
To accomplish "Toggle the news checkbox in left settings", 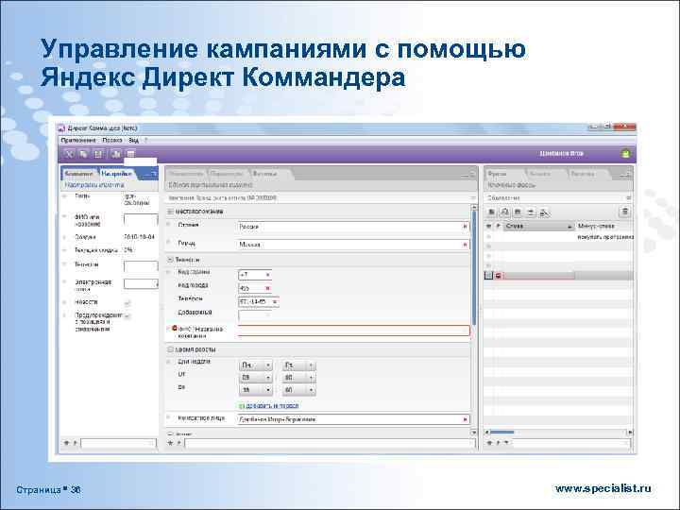I will [127, 303].
